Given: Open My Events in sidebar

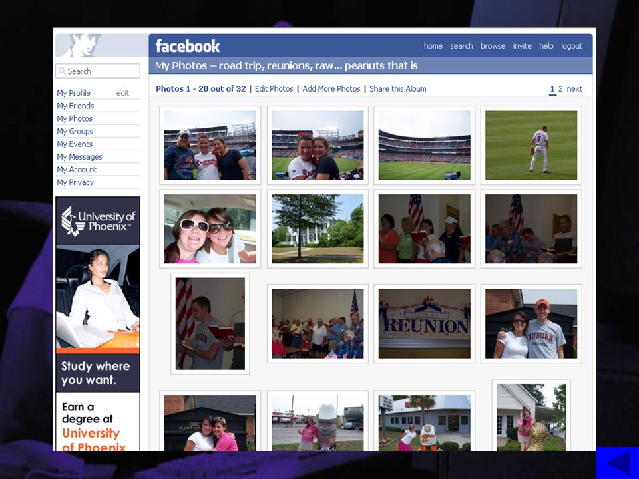Looking at the screenshot, I should (x=75, y=144).
